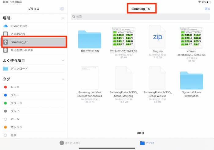214x150 pixels.
Task: Click the iPad device icon
Action: point(6,34)
